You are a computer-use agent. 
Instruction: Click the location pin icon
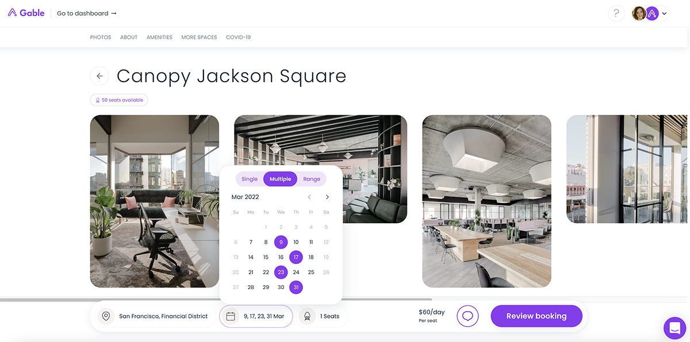(106, 316)
